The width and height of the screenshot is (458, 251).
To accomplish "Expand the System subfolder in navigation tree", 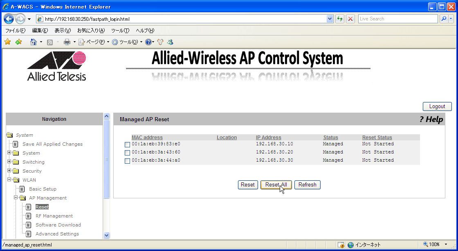I will pyautogui.click(x=9, y=153).
